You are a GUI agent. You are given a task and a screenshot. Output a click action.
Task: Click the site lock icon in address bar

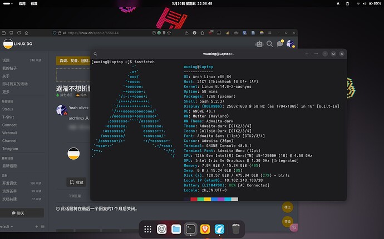tap(60, 33)
